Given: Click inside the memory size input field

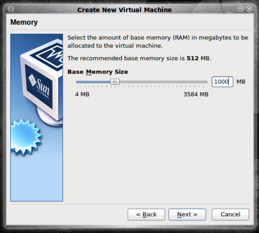Looking at the screenshot, I should pos(222,81).
